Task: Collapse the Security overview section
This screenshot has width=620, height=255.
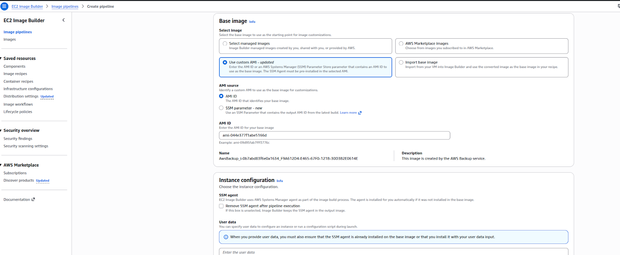Action: 1,130
